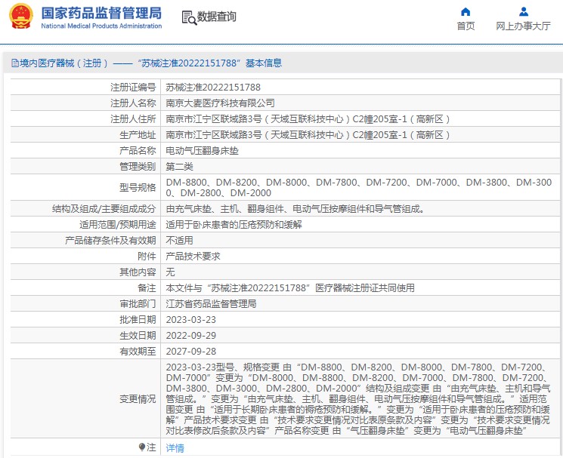Screen dimensions: 563x458
Task: Click approval date 2023-03-23
Action: (x=191, y=320)
